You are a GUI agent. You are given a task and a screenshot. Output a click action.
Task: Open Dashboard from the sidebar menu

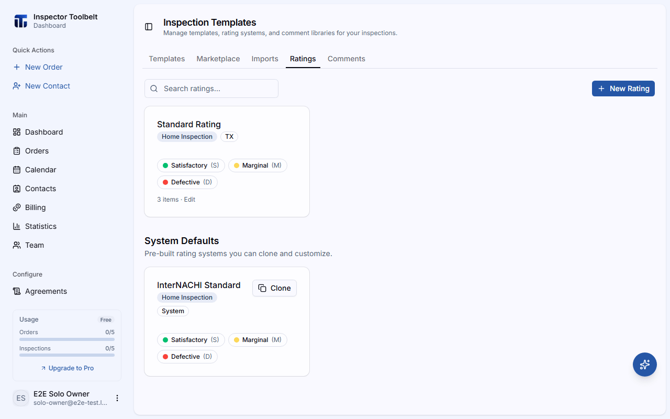67,132
